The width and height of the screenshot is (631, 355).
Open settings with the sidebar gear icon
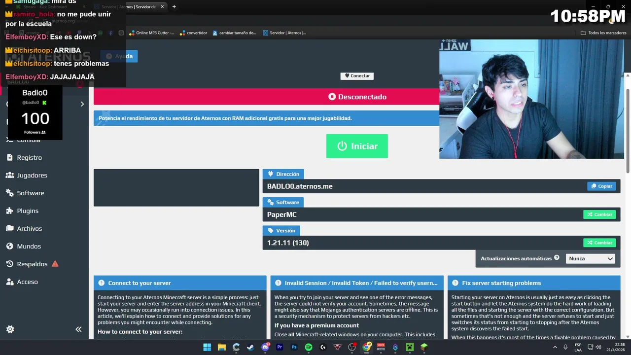[x=10, y=329]
